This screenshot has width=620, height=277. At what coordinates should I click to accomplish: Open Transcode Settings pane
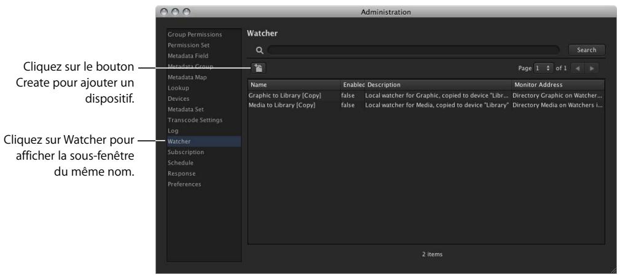[195, 120]
